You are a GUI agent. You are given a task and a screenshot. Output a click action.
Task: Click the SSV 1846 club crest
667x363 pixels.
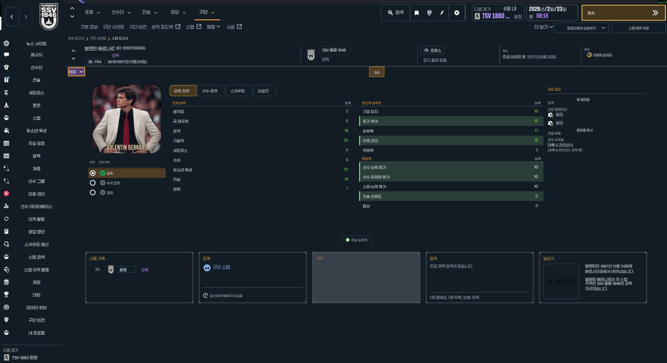pyautogui.click(x=49, y=16)
